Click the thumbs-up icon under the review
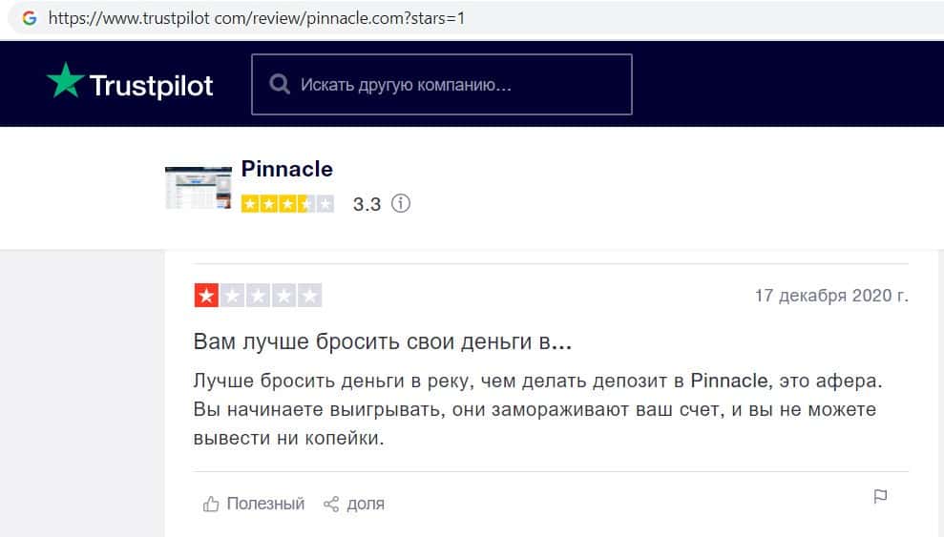Viewport: 944px width, 537px height. coord(211,504)
